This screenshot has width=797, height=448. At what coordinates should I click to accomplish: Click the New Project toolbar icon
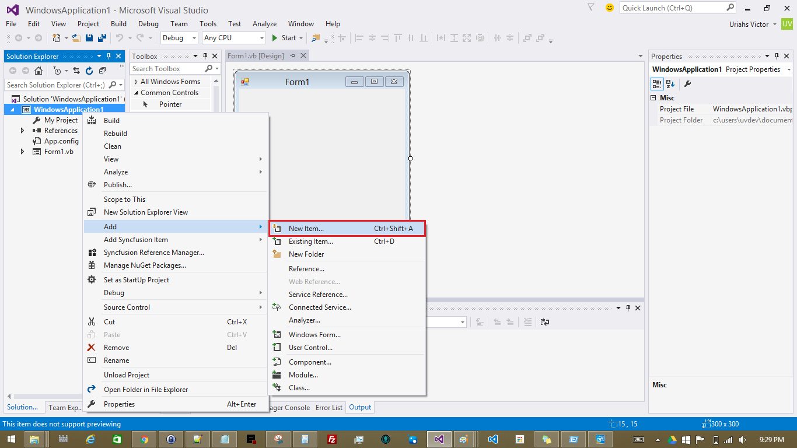[x=57, y=38]
